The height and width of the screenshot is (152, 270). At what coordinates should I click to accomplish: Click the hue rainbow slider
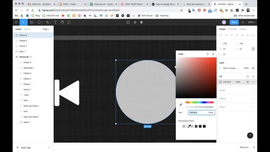click(x=200, y=102)
